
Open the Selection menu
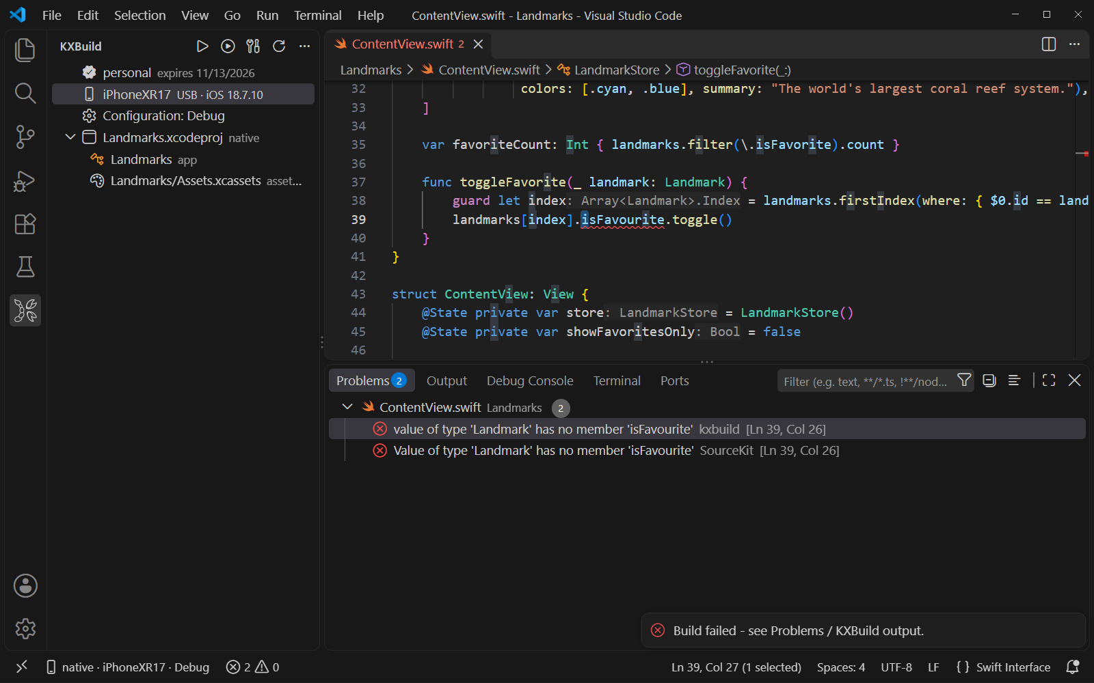click(x=139, y=15)
